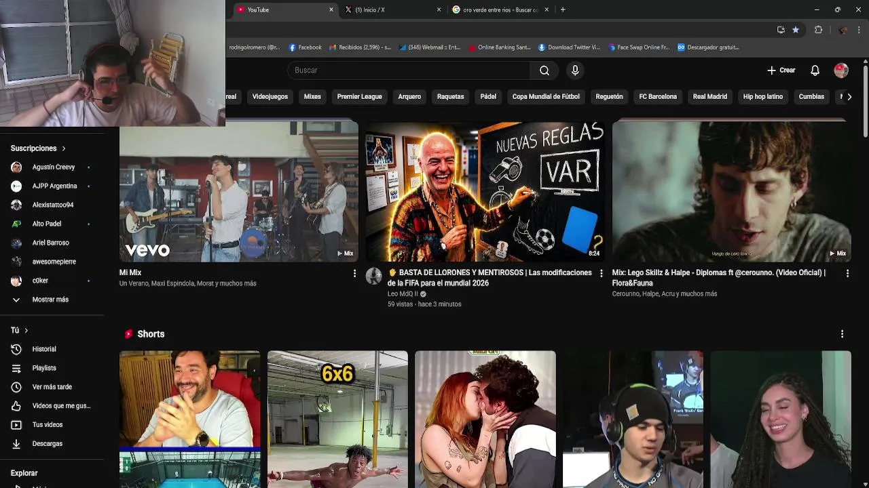The height and width of the screenshot is (488, 869).
Task: Select the Raquetas filter chip
Action: 450,97
